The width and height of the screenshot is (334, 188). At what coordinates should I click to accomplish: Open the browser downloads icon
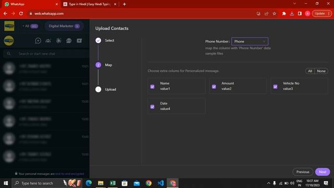pyautogui.click(x=292, y=14)
